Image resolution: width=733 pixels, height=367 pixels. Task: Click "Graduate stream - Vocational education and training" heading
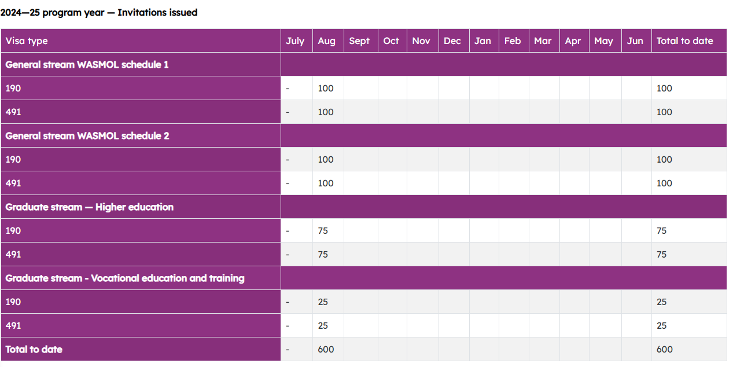125,278
